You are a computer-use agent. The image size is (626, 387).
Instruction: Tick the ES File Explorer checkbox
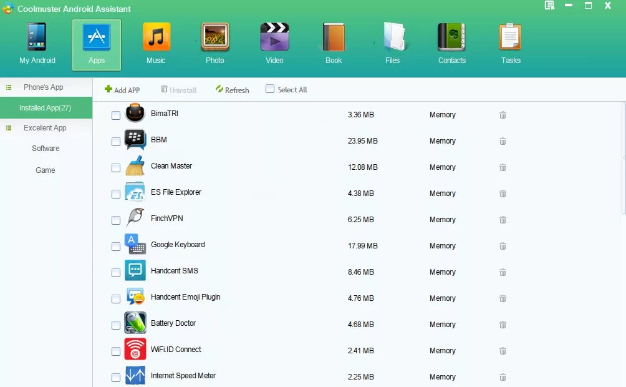pos(116,194)
